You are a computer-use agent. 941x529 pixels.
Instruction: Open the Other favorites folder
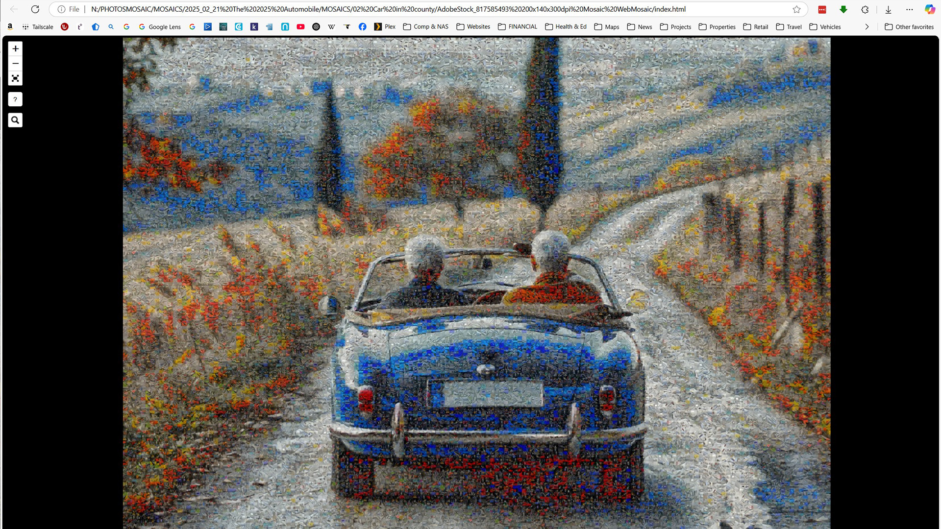click(x=909, y=26)
